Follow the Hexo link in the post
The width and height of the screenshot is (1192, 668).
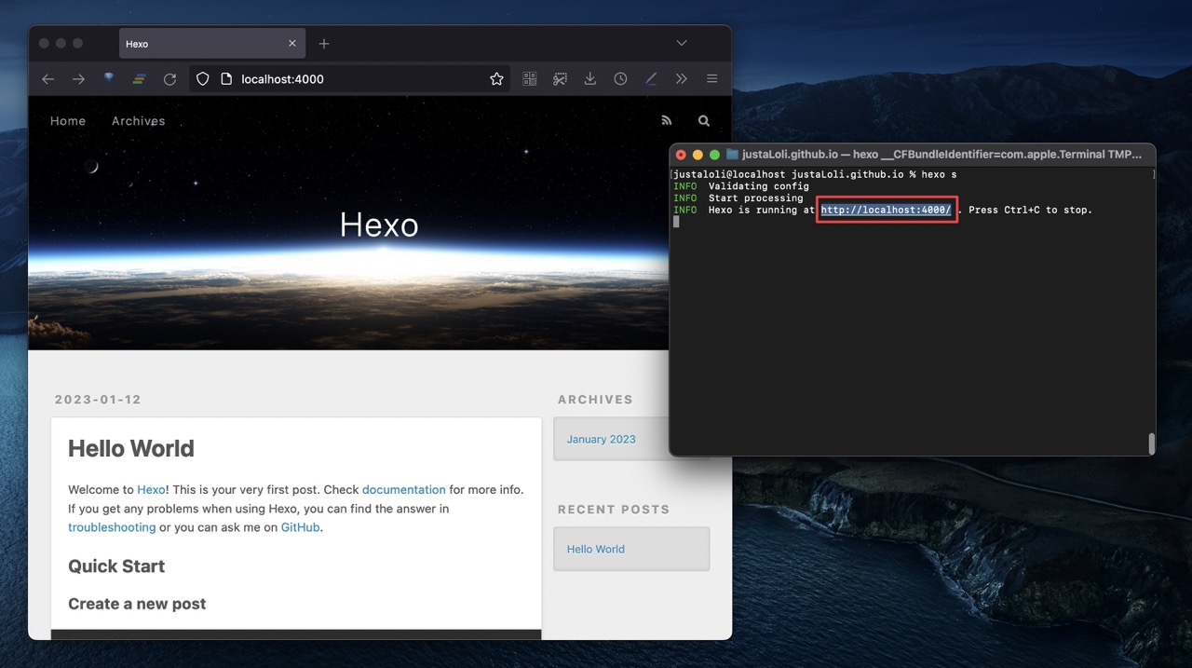151,489
